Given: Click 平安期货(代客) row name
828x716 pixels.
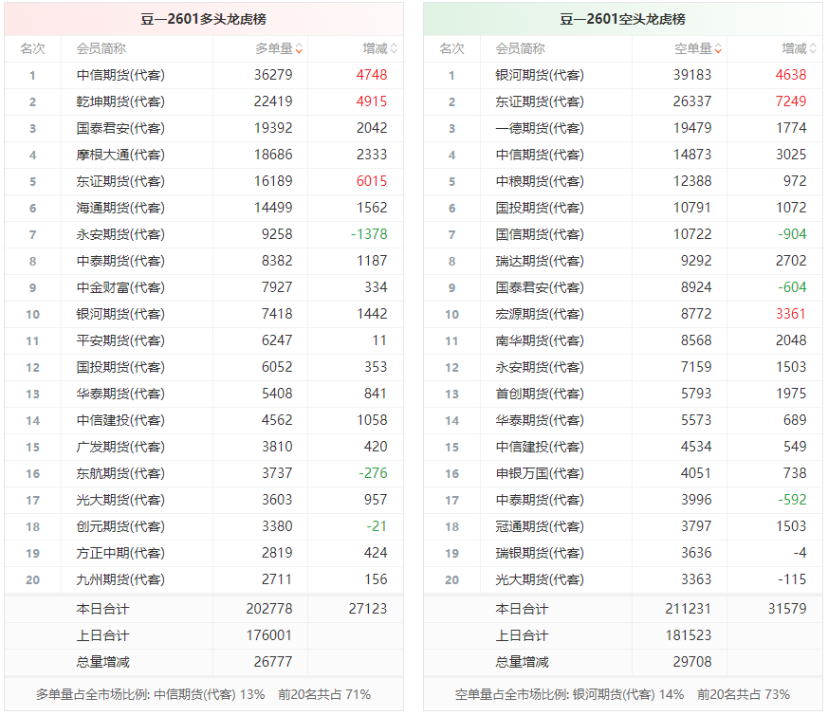Looking at the screenshot, I should [x=120, y=341].
